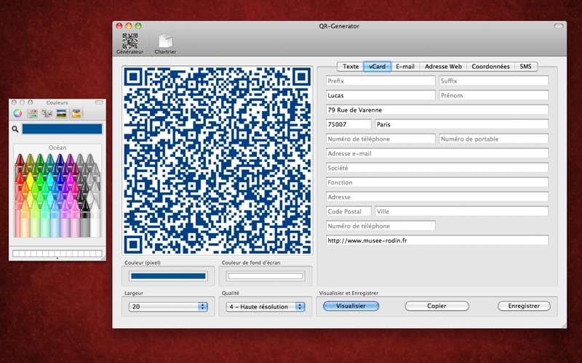This screenshot has width=582, height=363.
Task: Click the Enregistrer button
Action: pyautogui.click(x=524, y=306)
